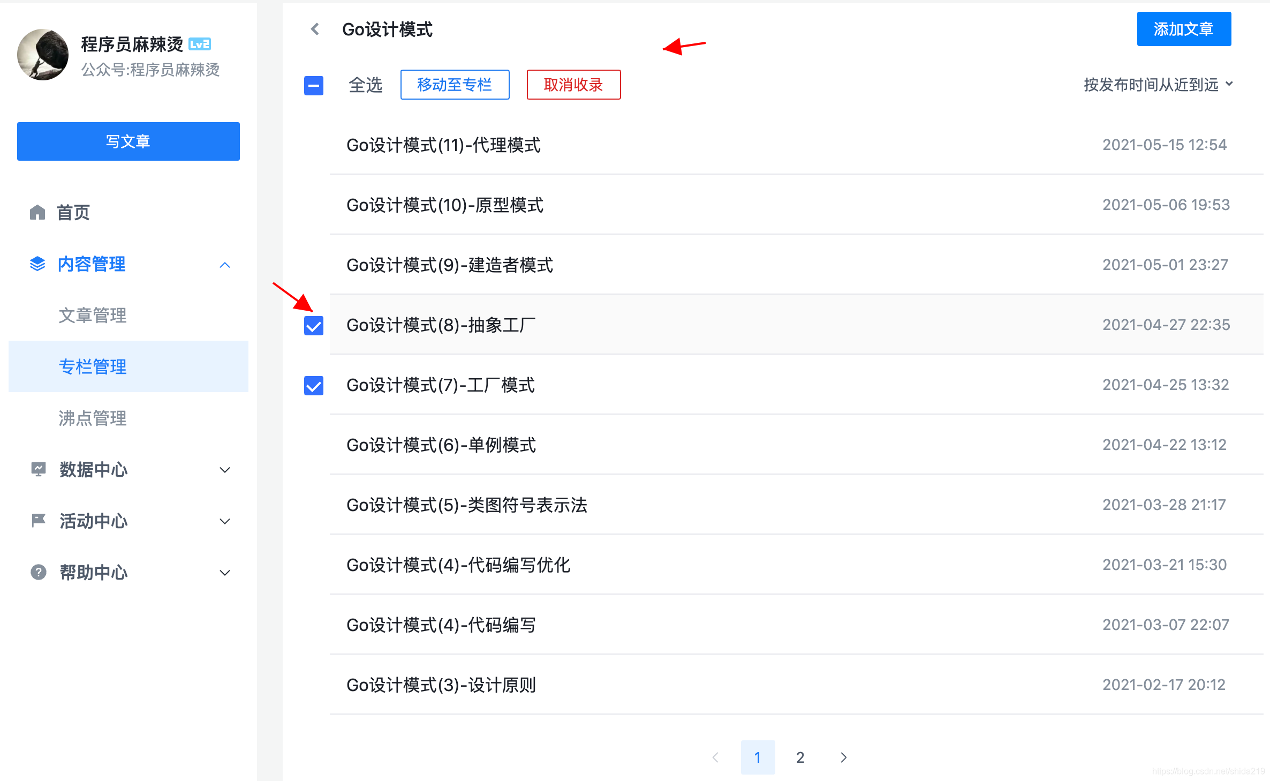The image size is (1270, 781).
Task: Click the home icon next to 首页
Action: (37, 212)
